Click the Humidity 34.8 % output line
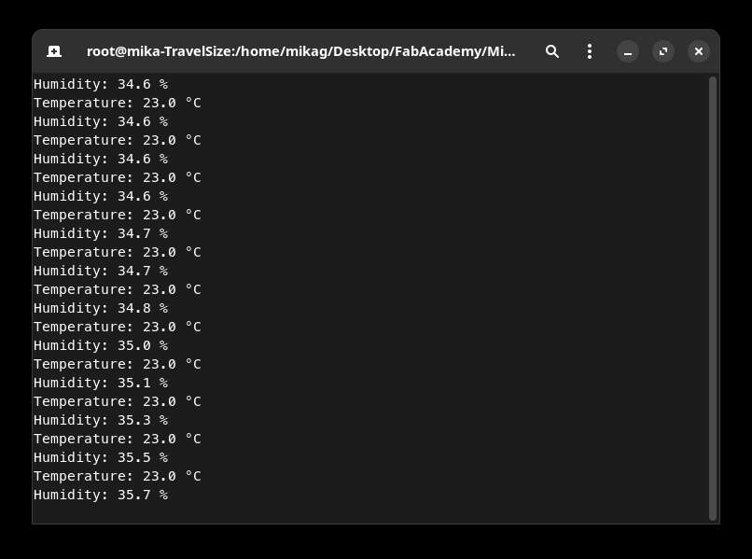The height and width of the screenshot is (559, 752). [x=101, y=308]
